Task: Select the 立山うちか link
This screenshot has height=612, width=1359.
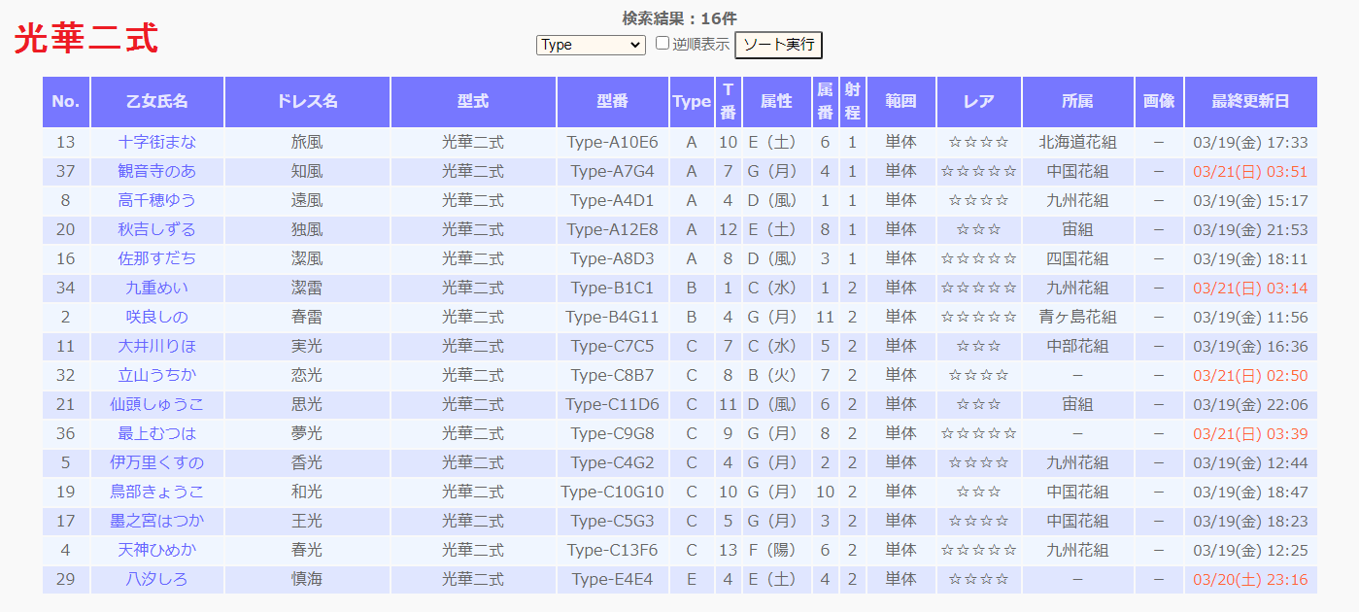Action: tap(156, 375)
